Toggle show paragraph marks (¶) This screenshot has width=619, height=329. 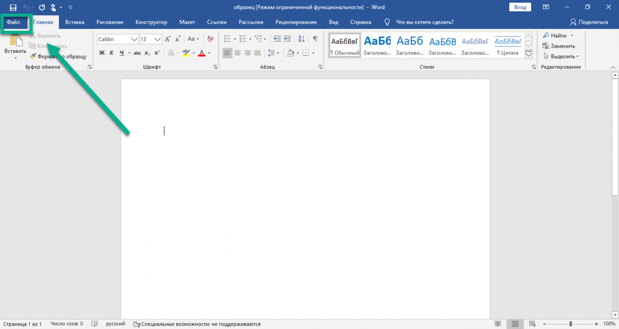(315, 39)
